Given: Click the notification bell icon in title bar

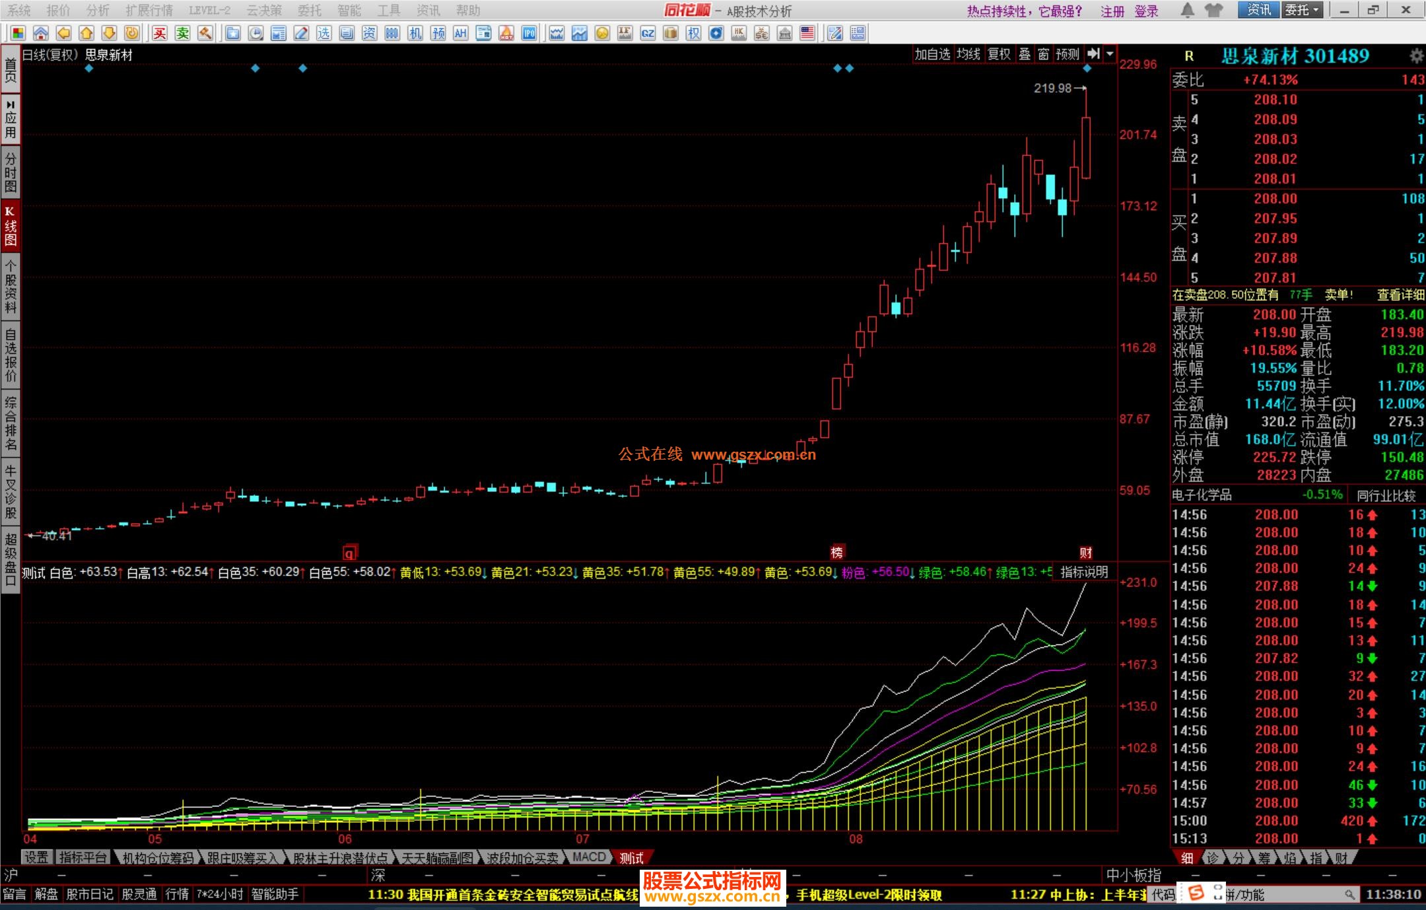Looking at the screenshot, I should [x=1187, y=10].
